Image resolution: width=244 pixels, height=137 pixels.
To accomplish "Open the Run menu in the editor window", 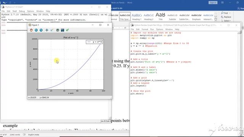I will (x=152, y=29).
